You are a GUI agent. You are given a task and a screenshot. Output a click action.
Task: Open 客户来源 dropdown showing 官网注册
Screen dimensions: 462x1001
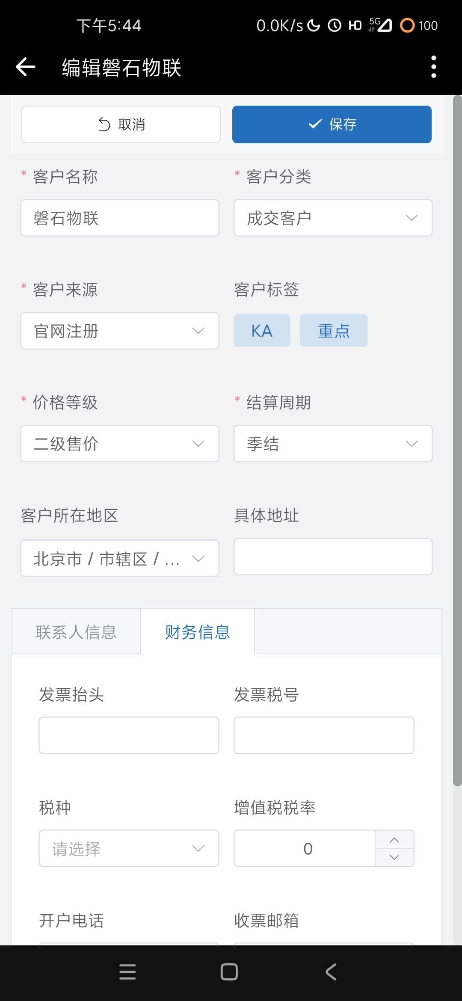pos(120,331)
